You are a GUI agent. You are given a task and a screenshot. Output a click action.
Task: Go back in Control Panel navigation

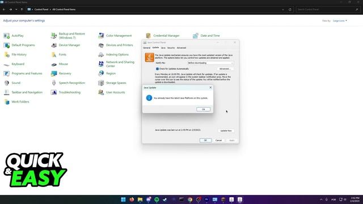pyautogui.click(x=4, y=10)
